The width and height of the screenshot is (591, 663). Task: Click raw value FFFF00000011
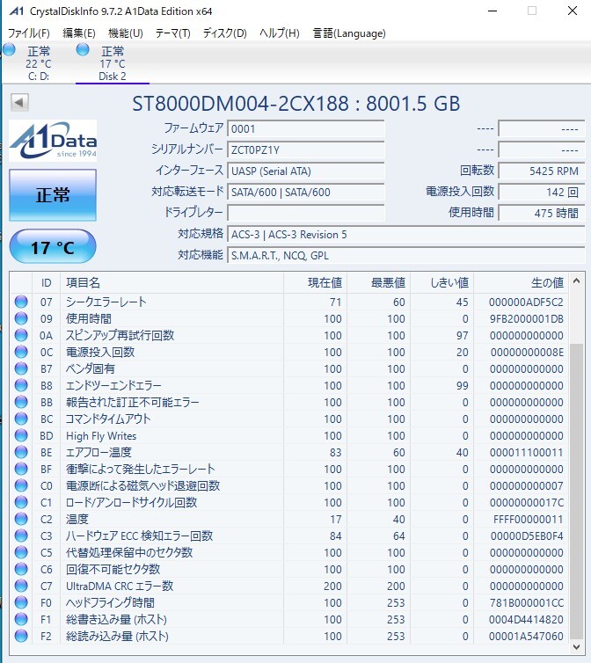(x=528, y=520)
